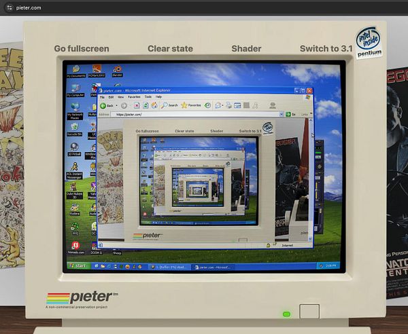Click the History icon in IE toolbar

pos(207,105)
